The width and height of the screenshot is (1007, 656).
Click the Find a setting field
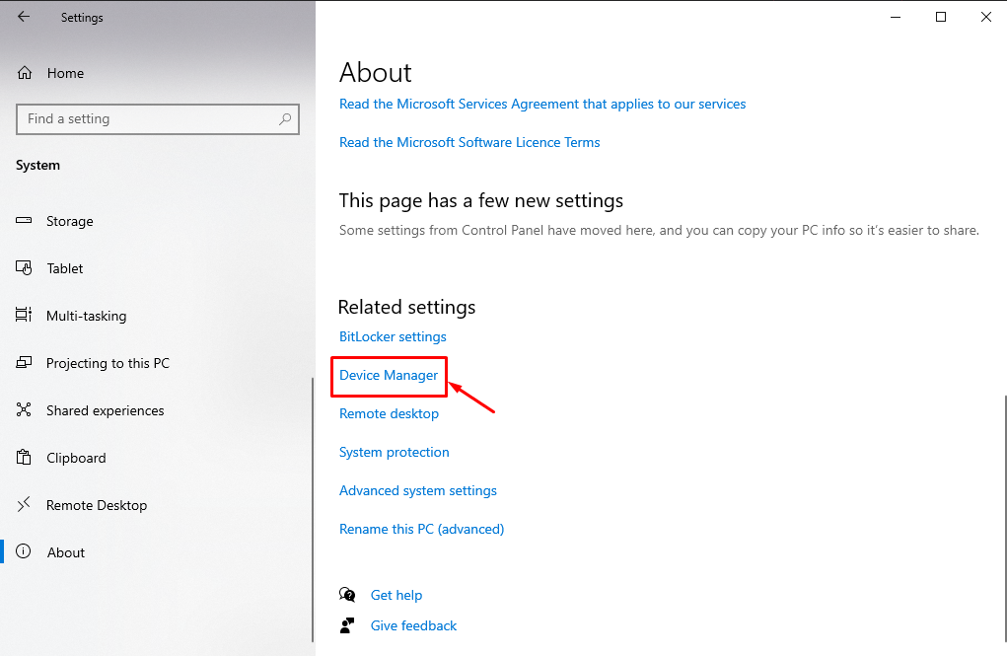click(158, 118)
